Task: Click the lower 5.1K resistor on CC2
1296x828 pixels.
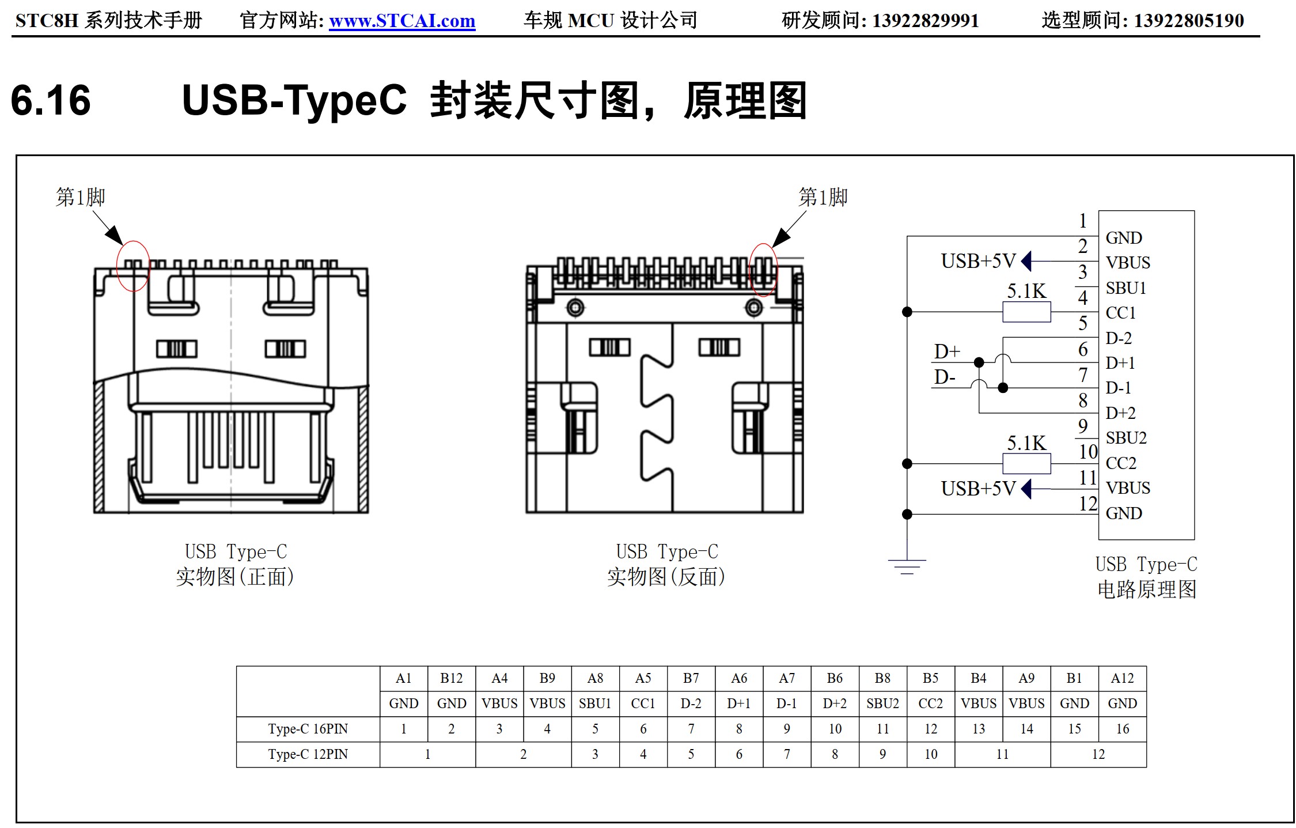Action: pos(1026,463)
